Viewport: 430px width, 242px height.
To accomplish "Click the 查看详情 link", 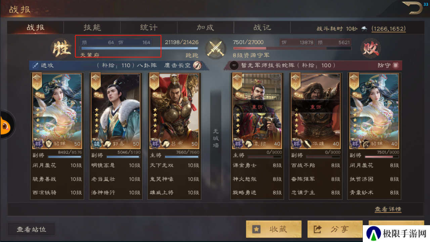I will tap(388, 209).
